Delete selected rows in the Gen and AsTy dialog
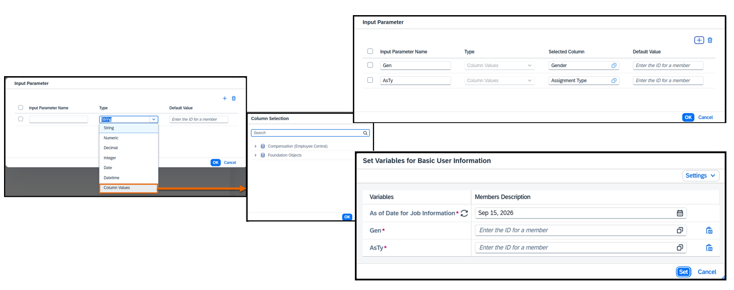Image resolution: width=734 pixels, height=290 pixels. click(x=710, y=40)
